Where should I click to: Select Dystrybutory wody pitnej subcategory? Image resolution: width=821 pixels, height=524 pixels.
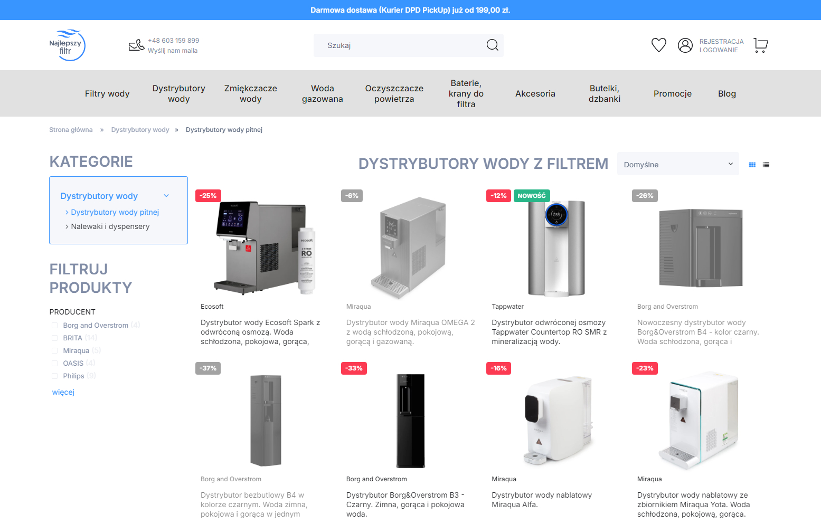coord(115,213)
